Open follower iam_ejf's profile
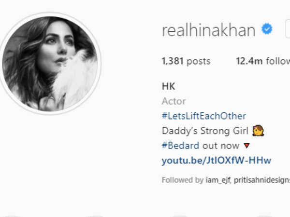This screenshot has width=290, height=217. (218, 180)
